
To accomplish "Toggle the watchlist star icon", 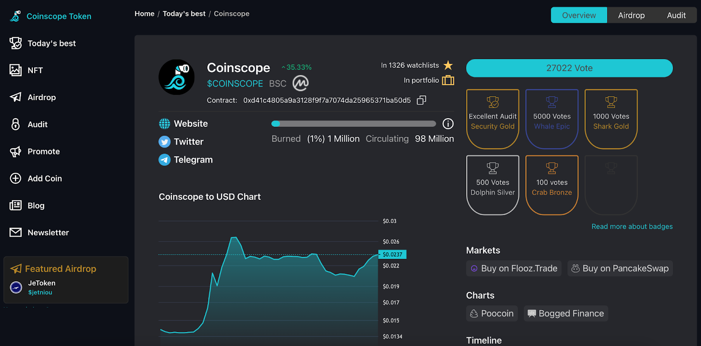I will click(x=448, y=65).
